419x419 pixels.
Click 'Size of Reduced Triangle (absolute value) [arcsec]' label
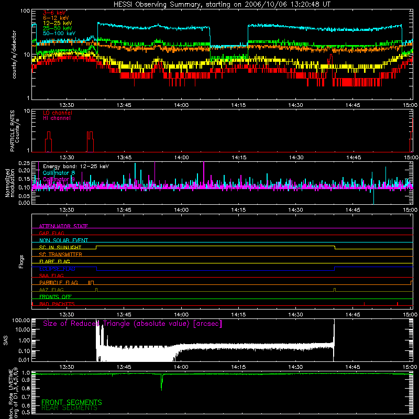pos(133,324)
